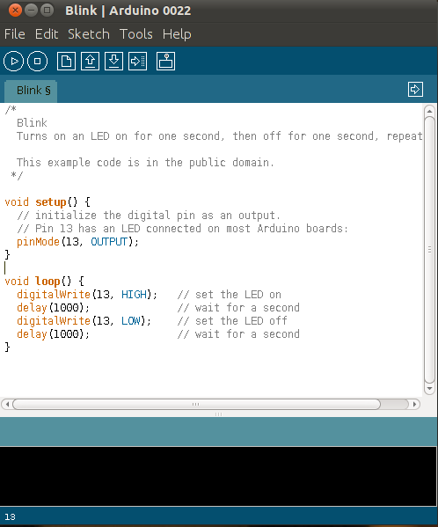Click the vertical scrollbar up arrow
Screen dimensions: 438x527
coord(429,111)
